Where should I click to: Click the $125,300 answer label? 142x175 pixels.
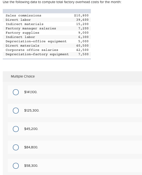coord(32,110)
